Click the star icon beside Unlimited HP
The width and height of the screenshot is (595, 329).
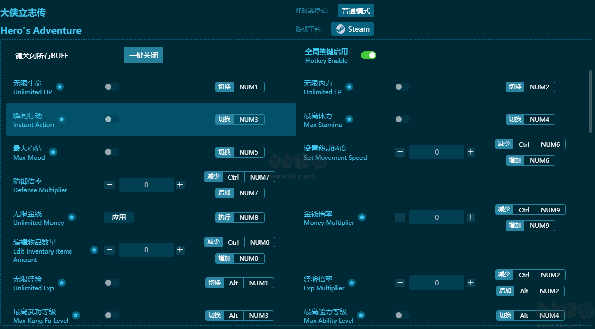60,87
